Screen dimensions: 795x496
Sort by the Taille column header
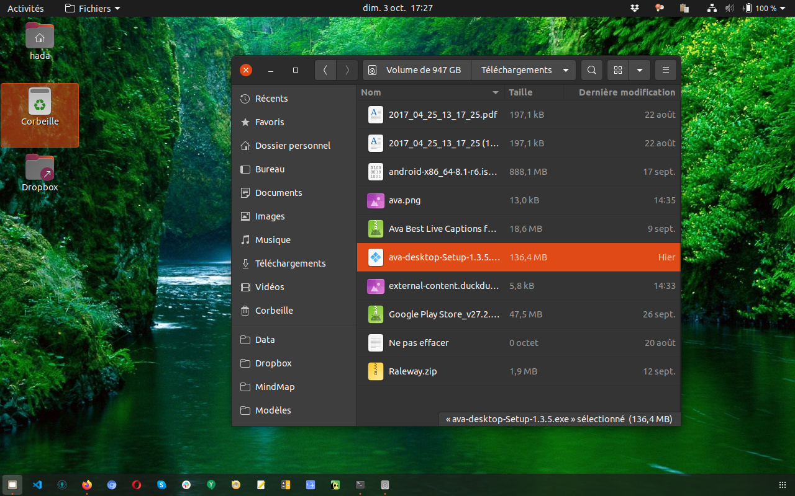pyautogui.click(x=520, y=92)
